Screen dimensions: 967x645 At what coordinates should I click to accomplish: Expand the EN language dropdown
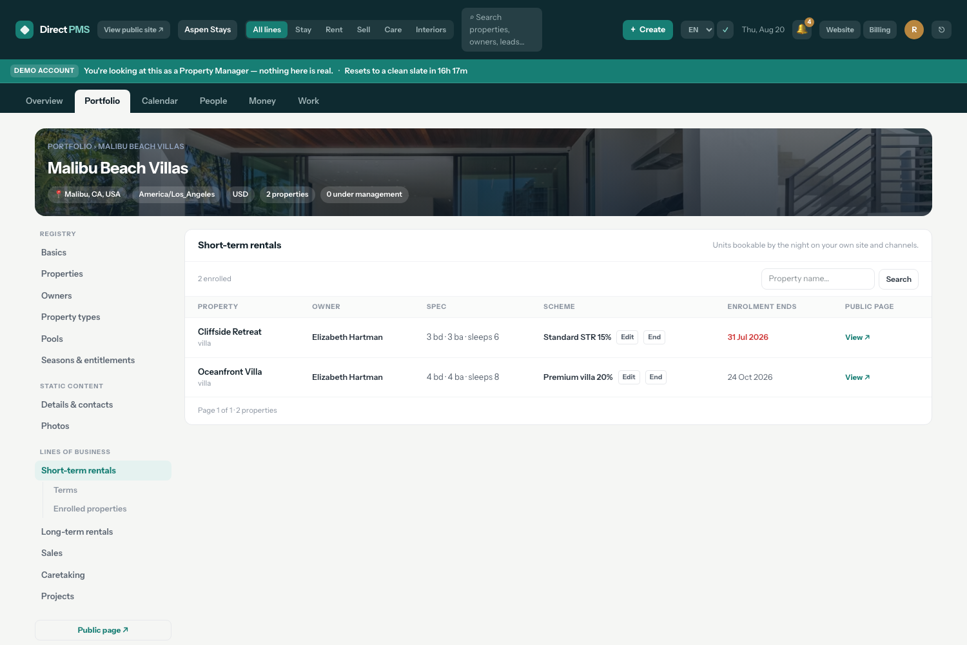pos(698,30)
